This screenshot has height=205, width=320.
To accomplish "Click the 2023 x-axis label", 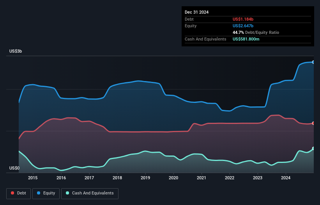I will pyautogui.click(x=258, y=178).
